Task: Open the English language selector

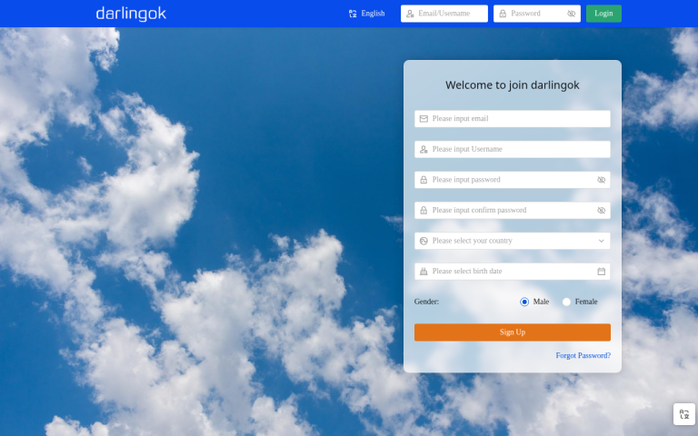Action: click(367, 14)
